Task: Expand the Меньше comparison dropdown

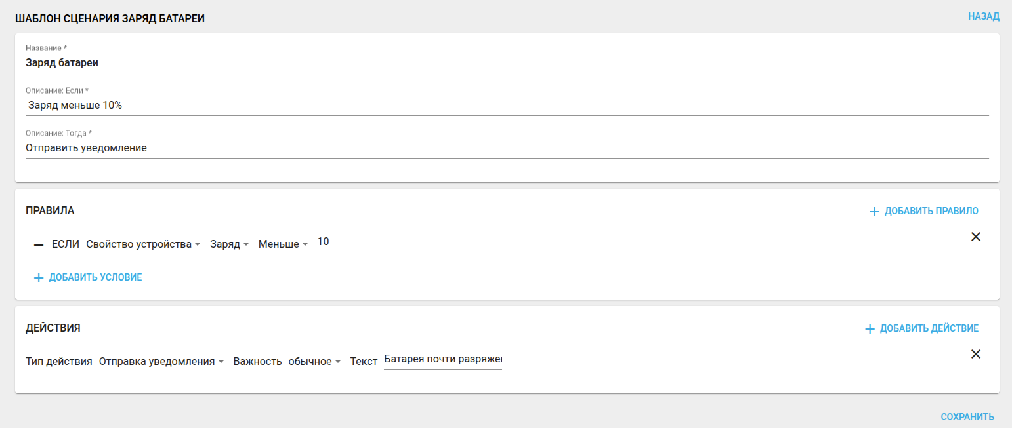Action: [283, 244]
